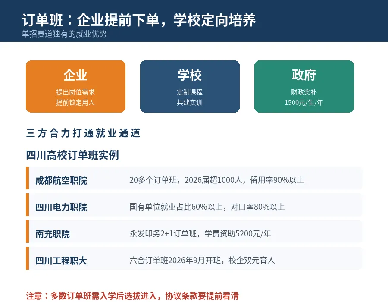Select the green 政府 card
Screen dimensions: 388x302
(304, 86)
